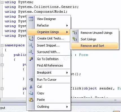Click the Insert Snippet icon
Image resolution: width=121 pixels, height=112 pixels.
point(31,45)
